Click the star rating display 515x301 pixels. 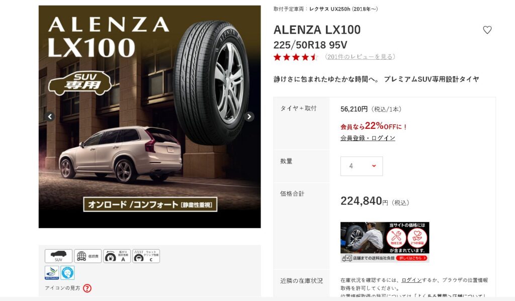(x=296, y=57)
